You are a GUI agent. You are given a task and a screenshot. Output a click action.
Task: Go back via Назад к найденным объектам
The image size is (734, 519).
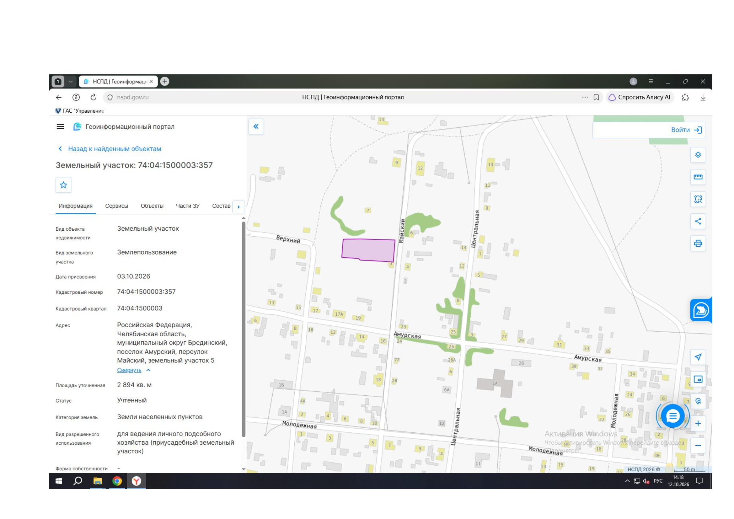[x=110, y=149]
